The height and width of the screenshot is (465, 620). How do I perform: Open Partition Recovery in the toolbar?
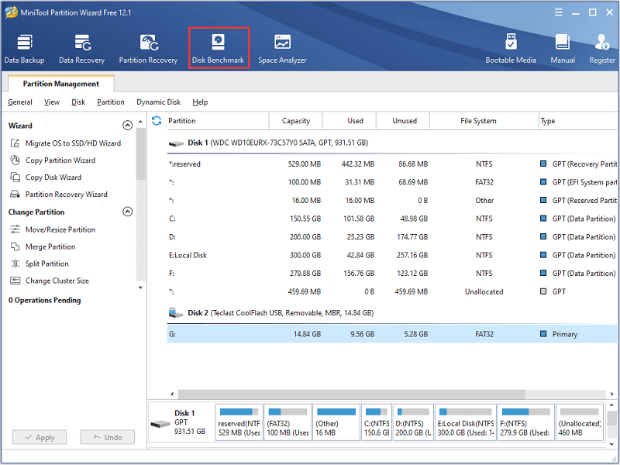148,49
